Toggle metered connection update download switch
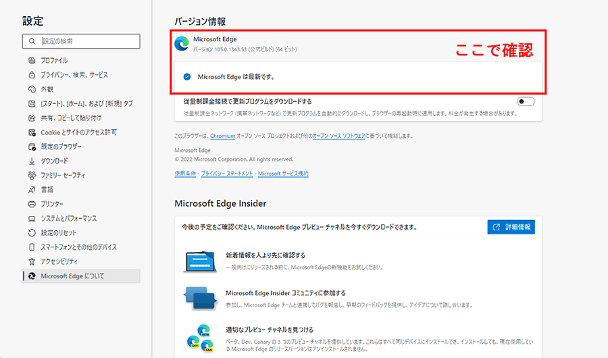Screen dimensions: 608x358 click(x=526, y=101)
